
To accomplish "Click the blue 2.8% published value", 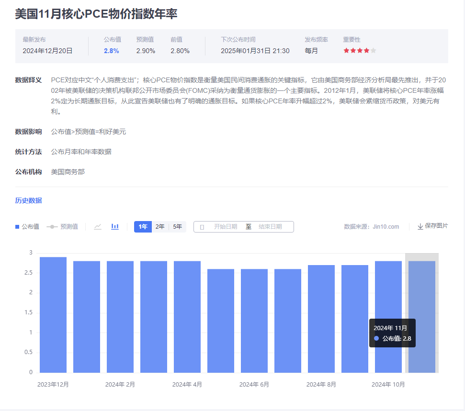I will pyautogui.click(x=111, y=51).
